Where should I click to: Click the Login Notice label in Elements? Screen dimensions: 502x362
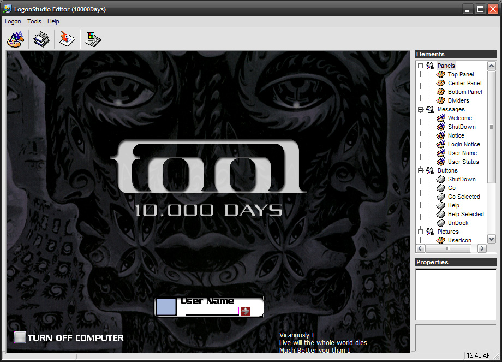coord(464,144)
